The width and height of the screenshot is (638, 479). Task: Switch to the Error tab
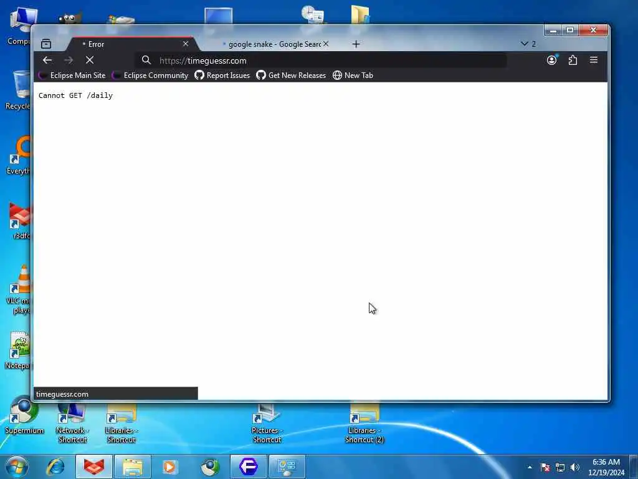point(132,44)
